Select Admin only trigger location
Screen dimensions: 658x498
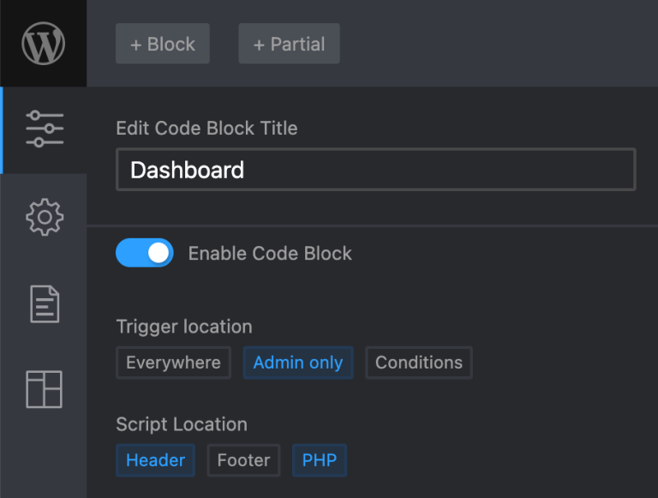click(298, 363)
